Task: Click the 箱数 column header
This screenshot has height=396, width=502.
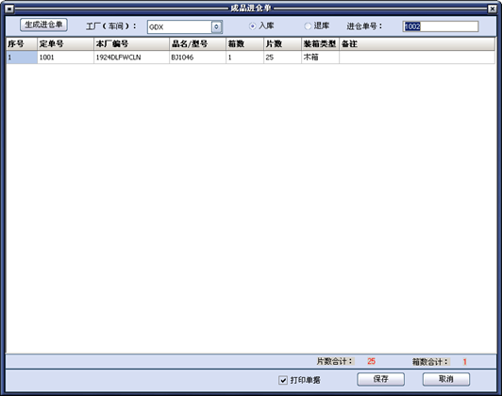Action: [x=245, y=43]
